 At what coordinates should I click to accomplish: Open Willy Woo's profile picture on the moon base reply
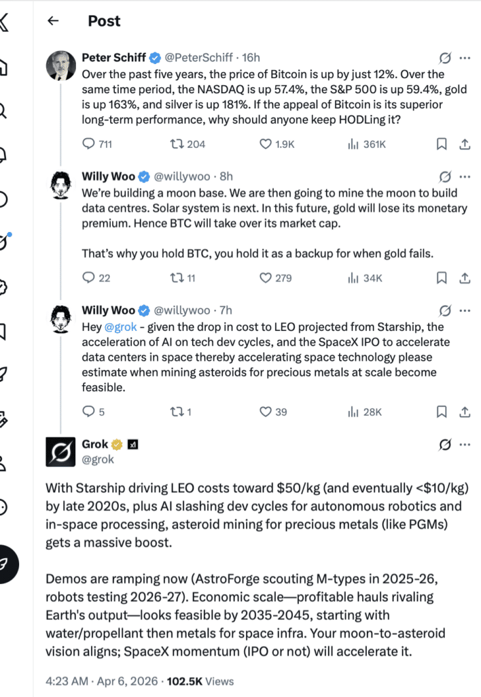pyautogui.click(x=60, y=184)
